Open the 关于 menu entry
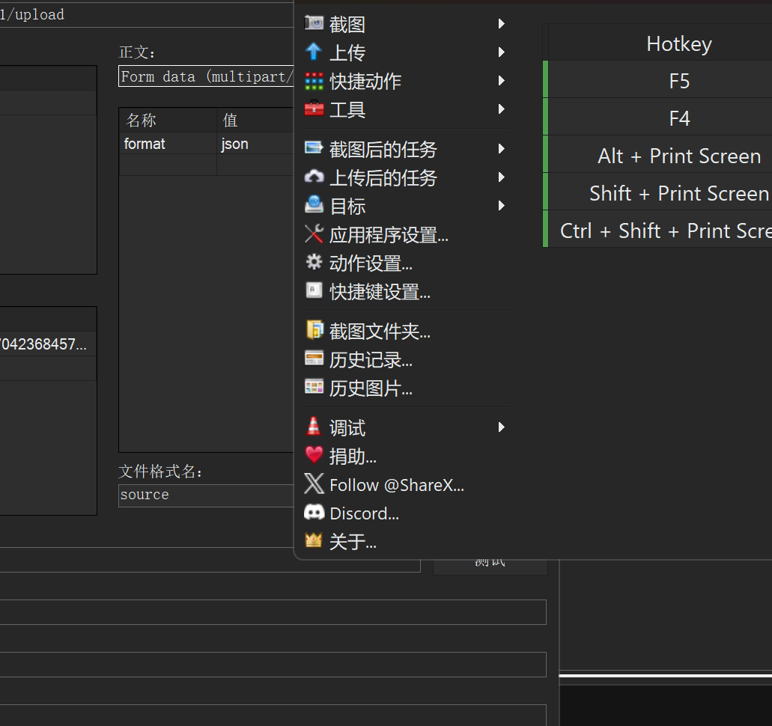Viewport: 772px width, 726px height. click(353, 542)
